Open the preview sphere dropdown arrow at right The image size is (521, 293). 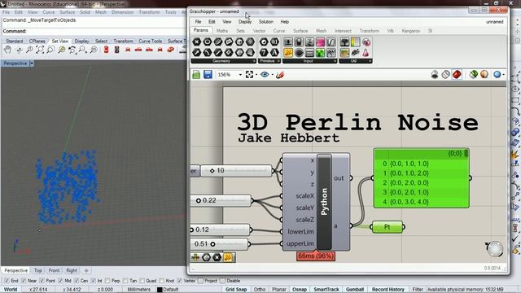[504, 75]
